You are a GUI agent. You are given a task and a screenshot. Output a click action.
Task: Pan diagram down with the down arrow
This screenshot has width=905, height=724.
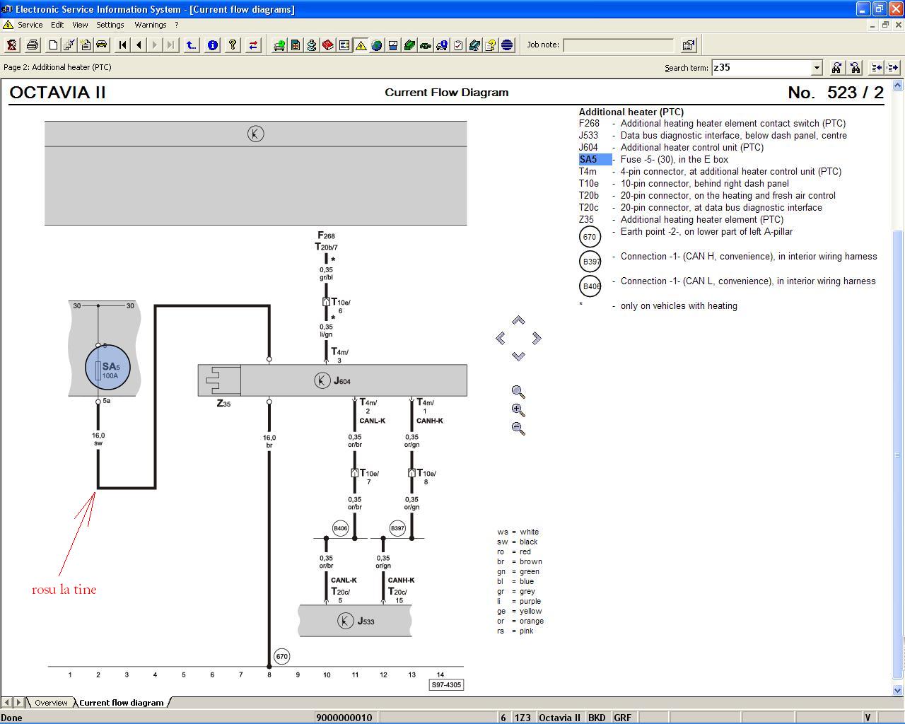[518, 356]
